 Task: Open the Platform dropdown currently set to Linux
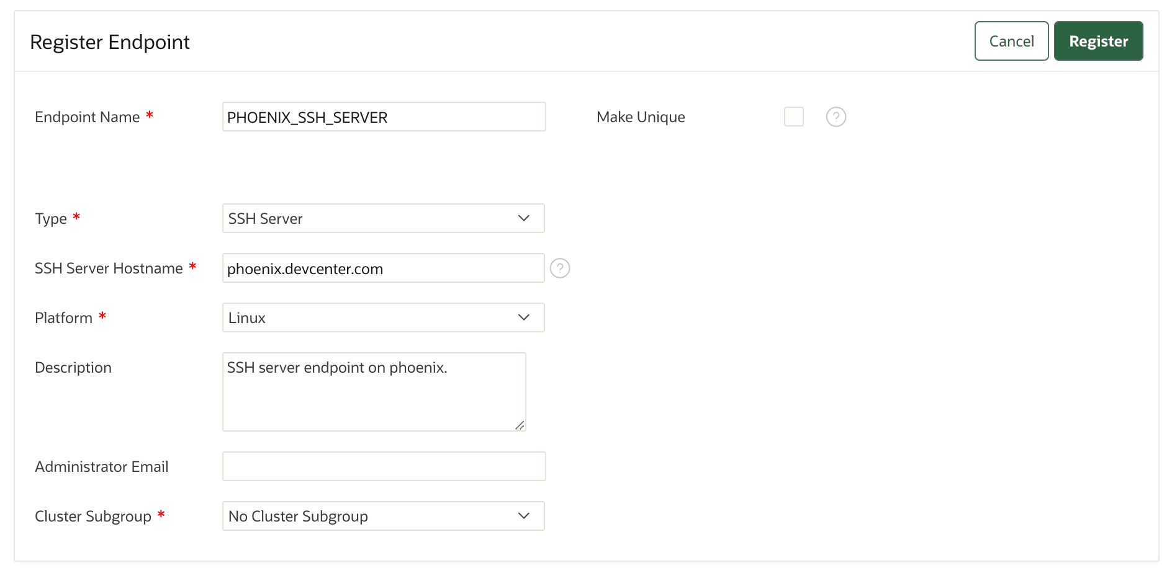(383, 317)
